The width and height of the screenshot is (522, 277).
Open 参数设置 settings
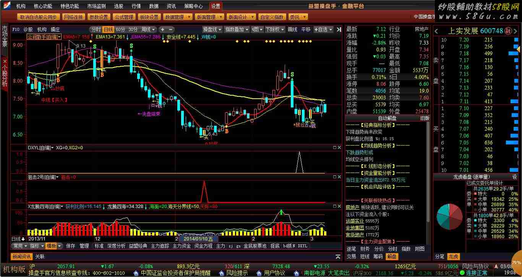coord(99,17)
